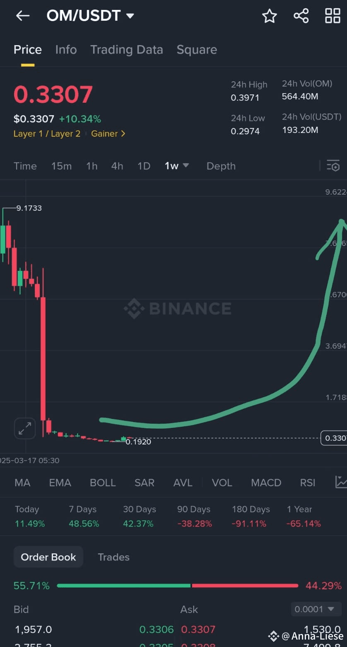Open the Gainer link

108,134
